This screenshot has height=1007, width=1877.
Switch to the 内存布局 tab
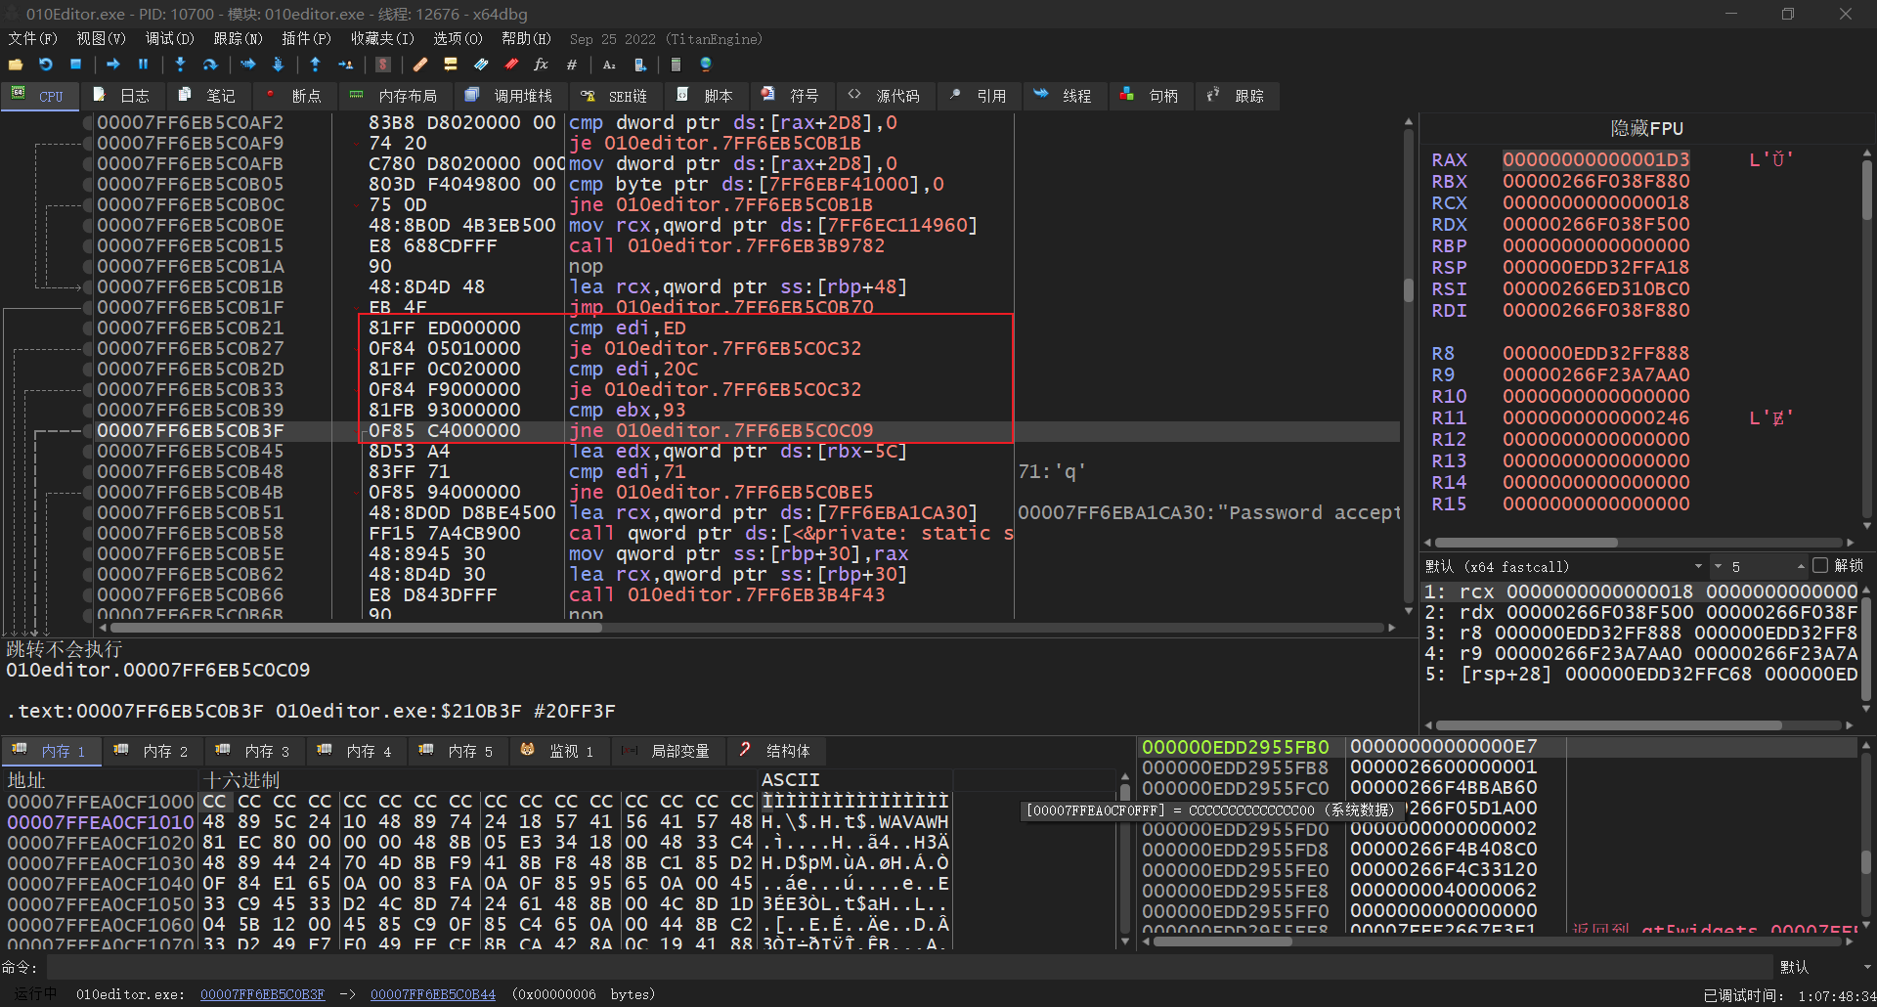(x=396, y=96)
